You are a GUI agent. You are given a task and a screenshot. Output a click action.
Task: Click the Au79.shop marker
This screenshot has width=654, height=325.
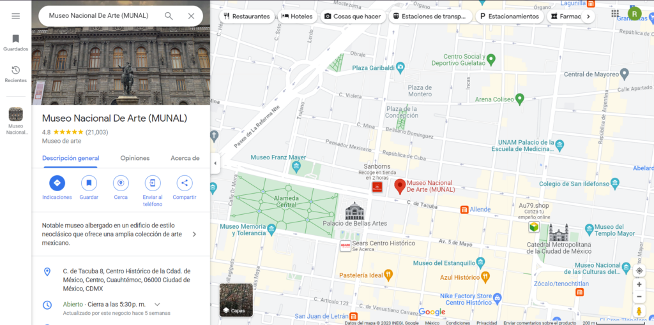pyautogui.click(x=534, y=227)
